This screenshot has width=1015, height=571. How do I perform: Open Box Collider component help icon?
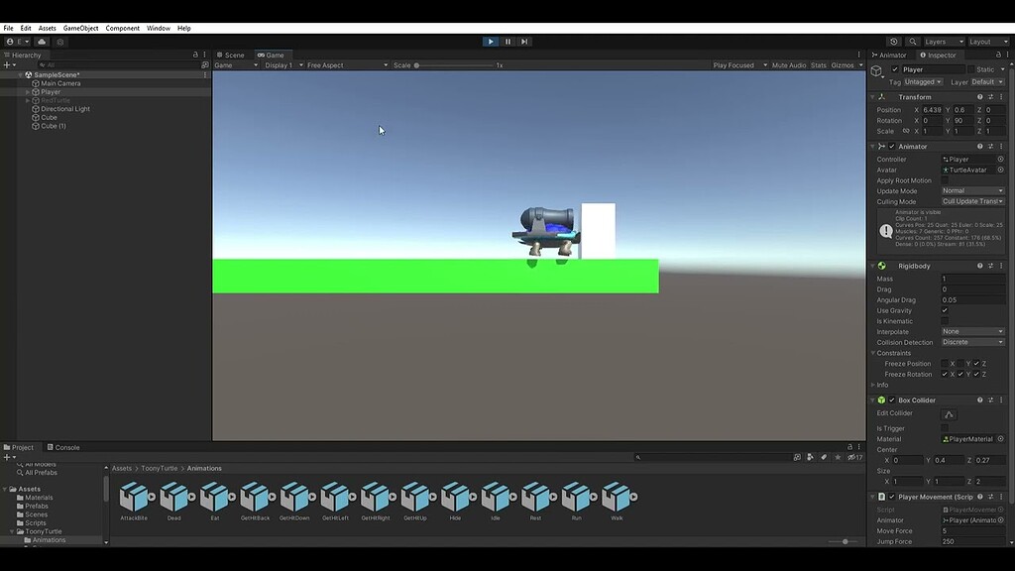pyautogui.click(x=979, y=400)
